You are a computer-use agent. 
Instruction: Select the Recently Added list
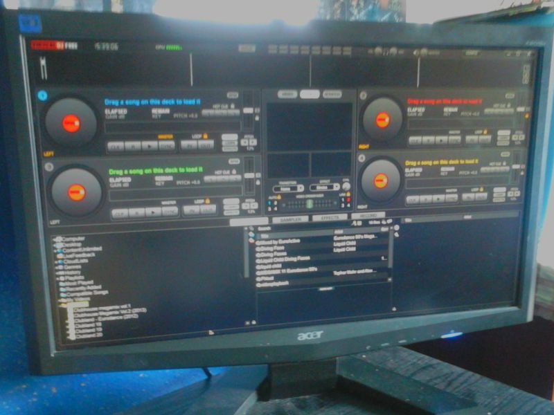(x=81, y=288)
